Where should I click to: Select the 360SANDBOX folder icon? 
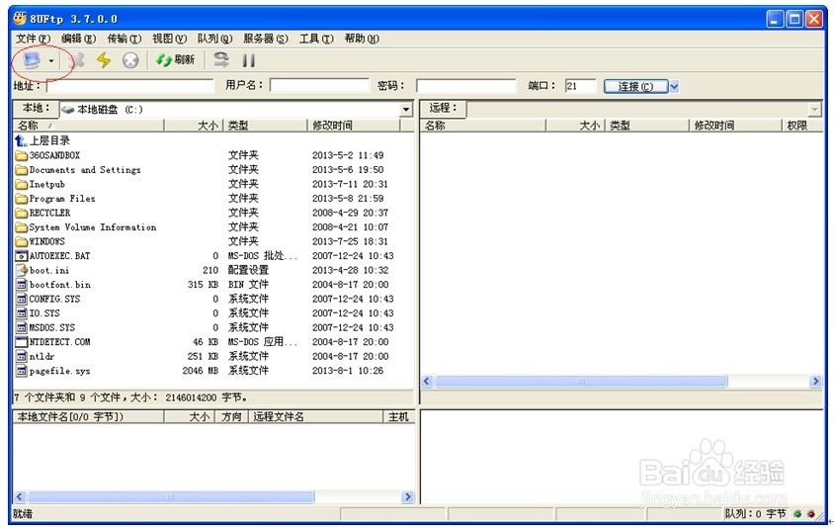click(22, 155)
